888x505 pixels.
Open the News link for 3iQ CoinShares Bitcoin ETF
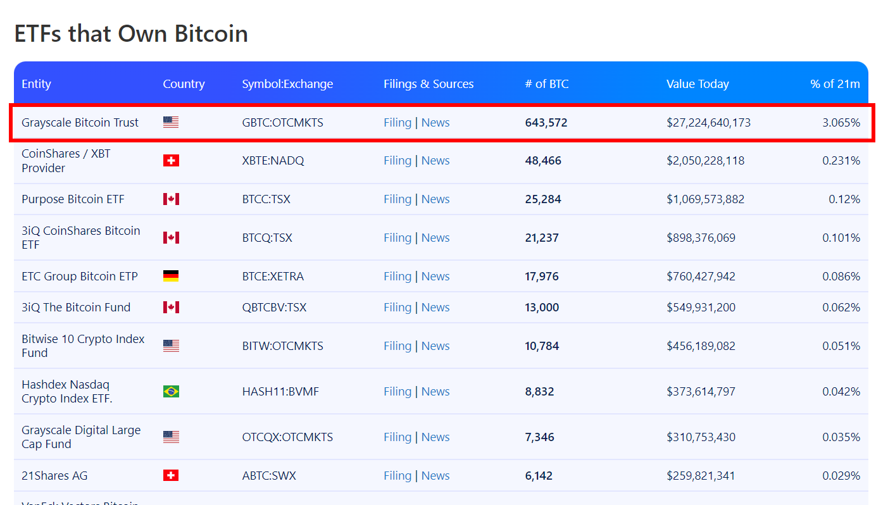click(x=435, y=238)
